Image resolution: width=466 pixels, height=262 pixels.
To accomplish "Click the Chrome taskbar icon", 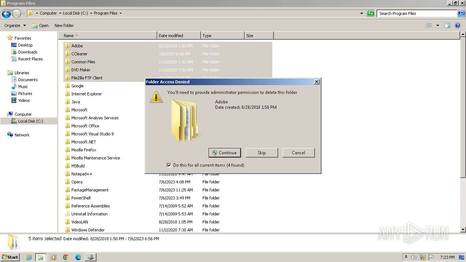I will coord(66,257).
